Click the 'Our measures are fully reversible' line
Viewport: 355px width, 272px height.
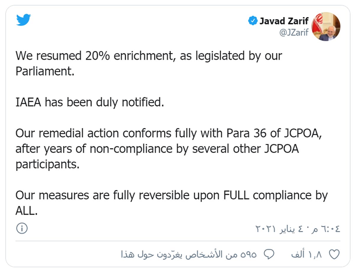(172, 196)
